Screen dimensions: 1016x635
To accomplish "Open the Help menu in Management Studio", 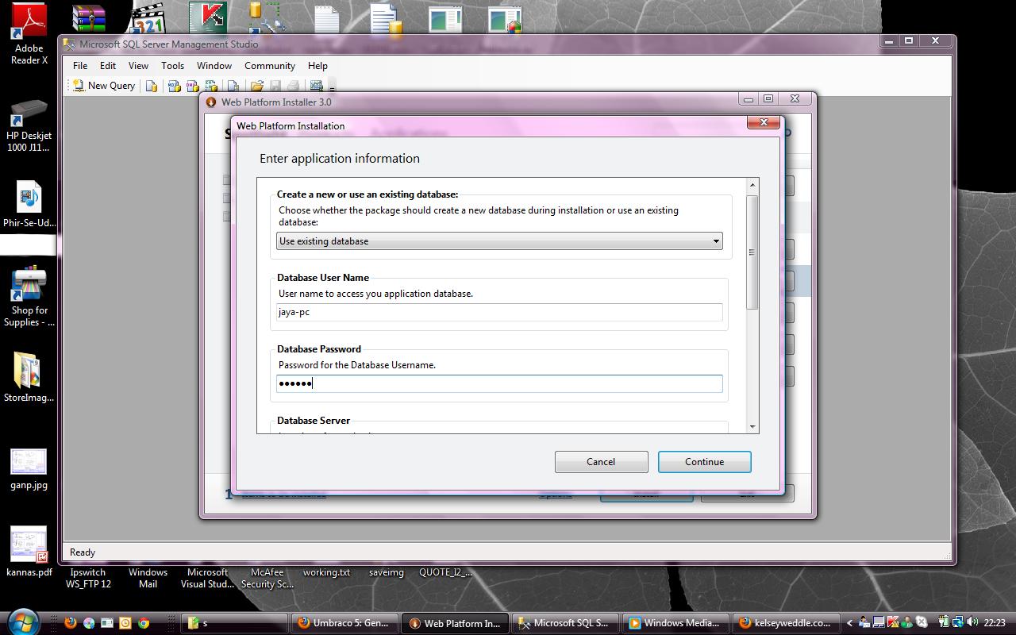I will pyautogui.click(x=317, y=66).
